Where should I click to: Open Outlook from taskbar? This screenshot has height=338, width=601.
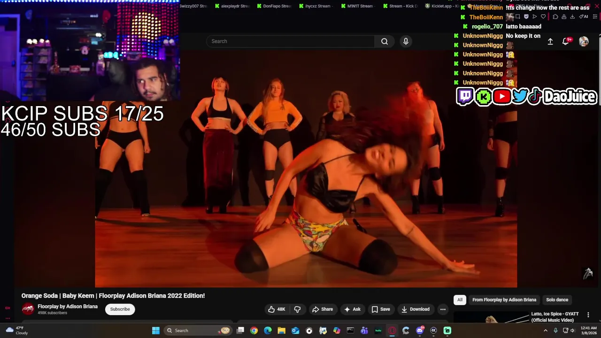tap(295, 330)
